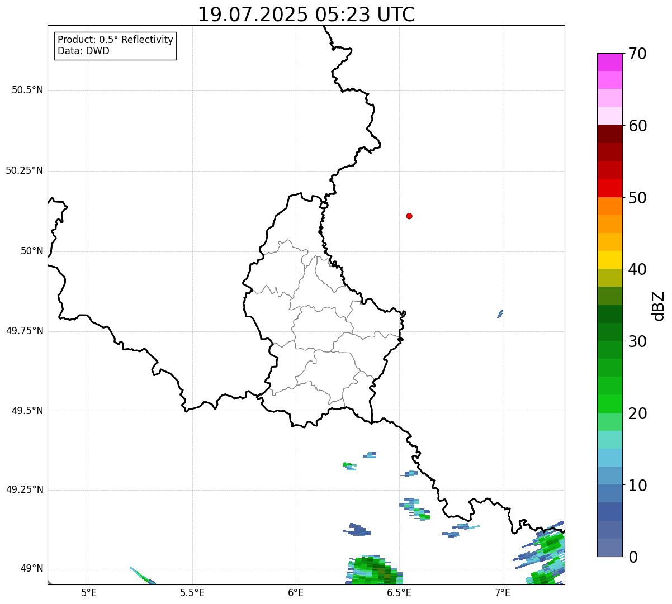Pick the grey-blue swatch just above 0 dBZ
The image size is (672, 604).
(x=610, y=548)
